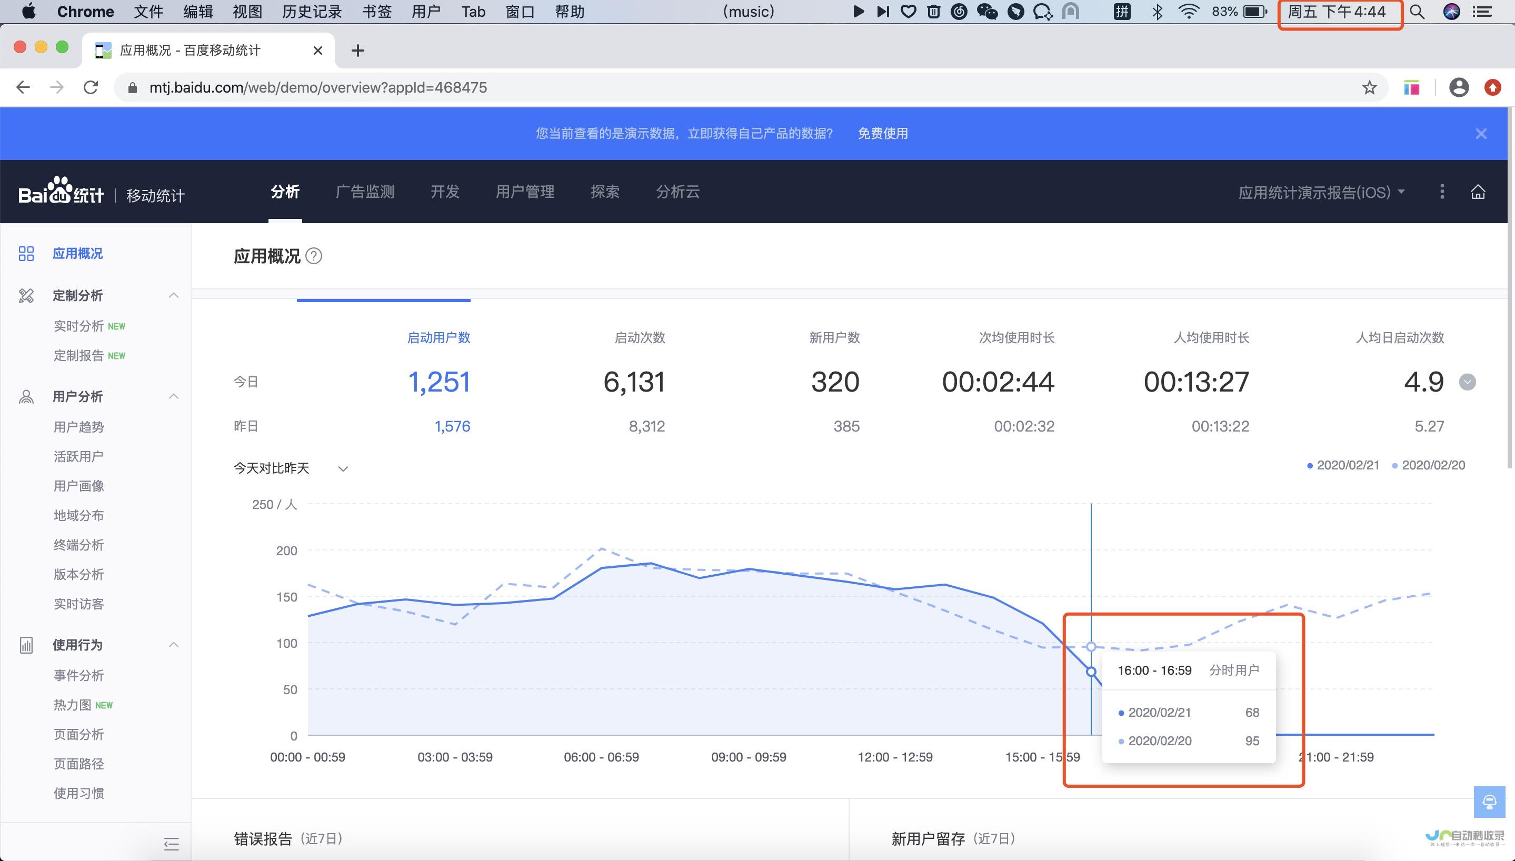Open Chrome profile avatar icon
This screenshot has height=861, width=1515.
tap(1459, 87)
